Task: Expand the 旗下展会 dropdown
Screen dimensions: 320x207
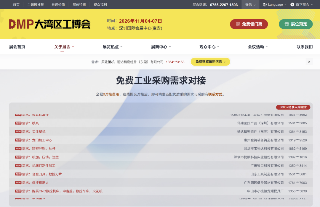Action: [302, 4]
